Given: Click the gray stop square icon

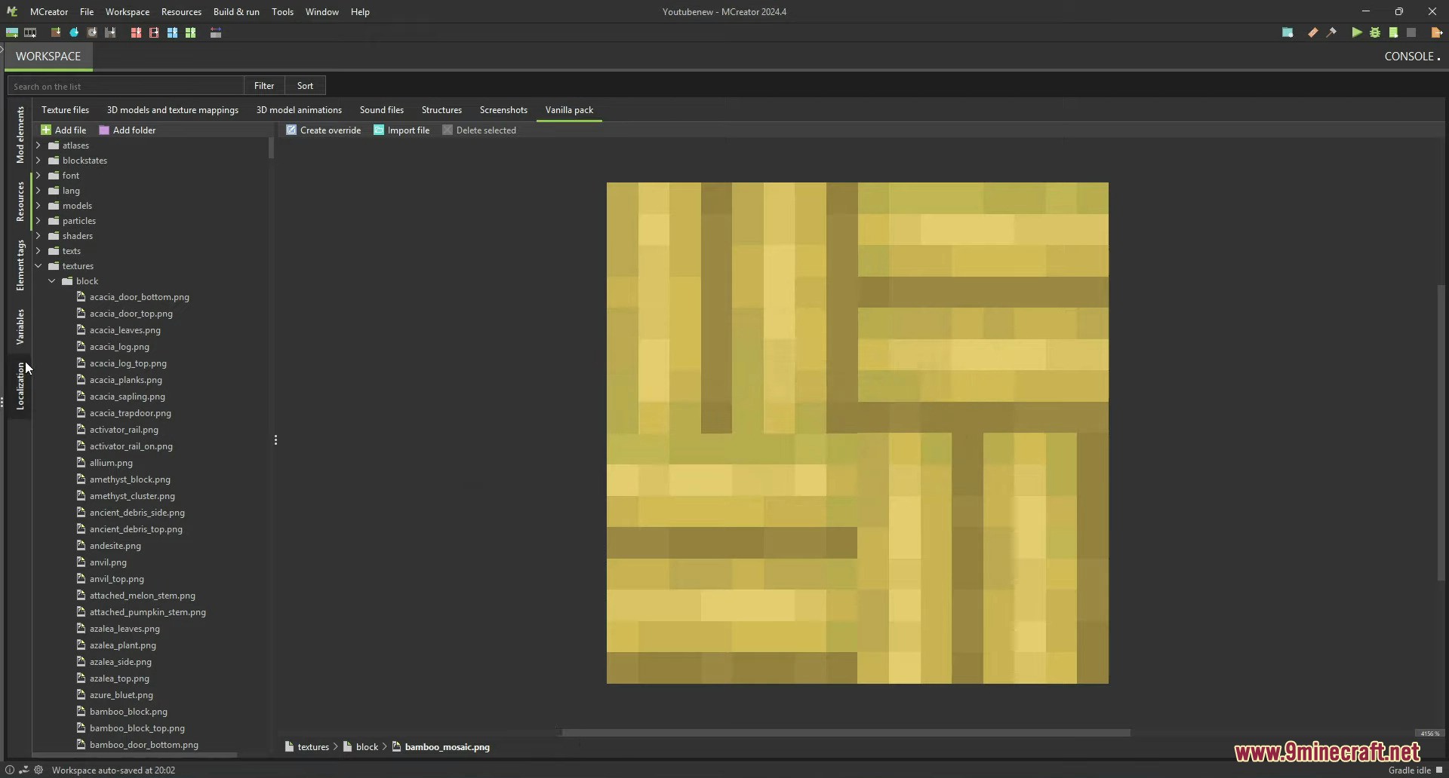Looking at the screenshot, I should click(x=1411, y=32).
